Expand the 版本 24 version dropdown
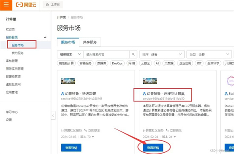 coord(169,137)
